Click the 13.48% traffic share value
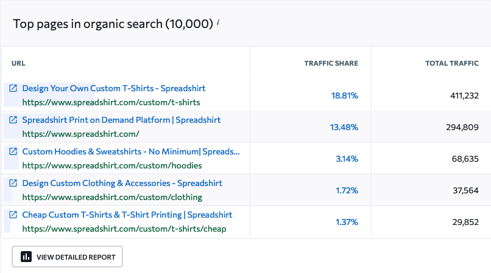This screenshot has width=491, height=273. click(345, 127)
